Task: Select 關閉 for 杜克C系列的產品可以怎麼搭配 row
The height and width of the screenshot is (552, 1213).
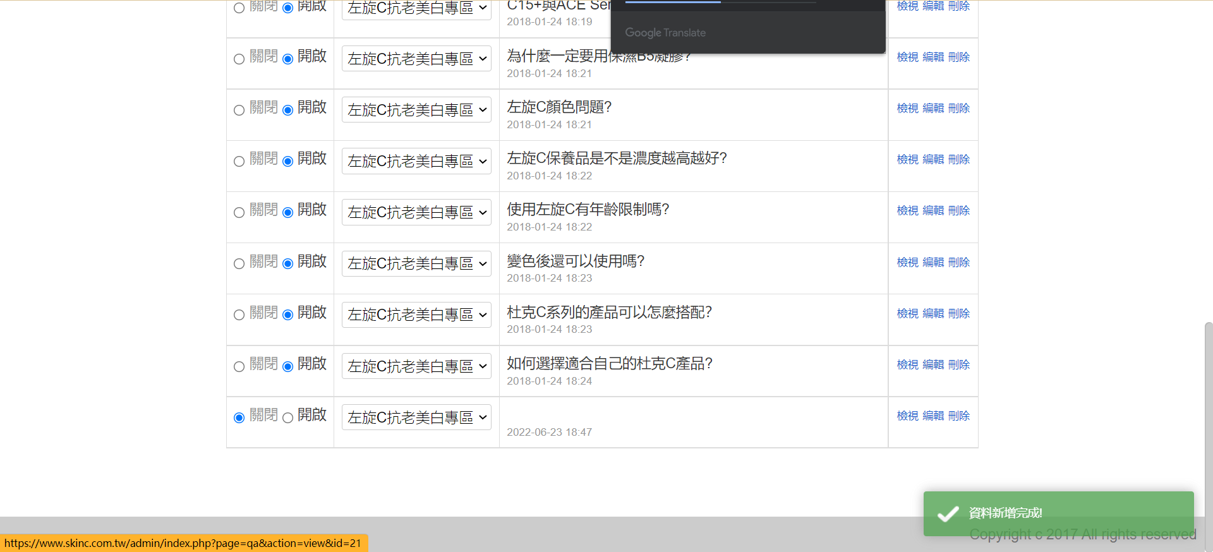Action: [239, 315]
